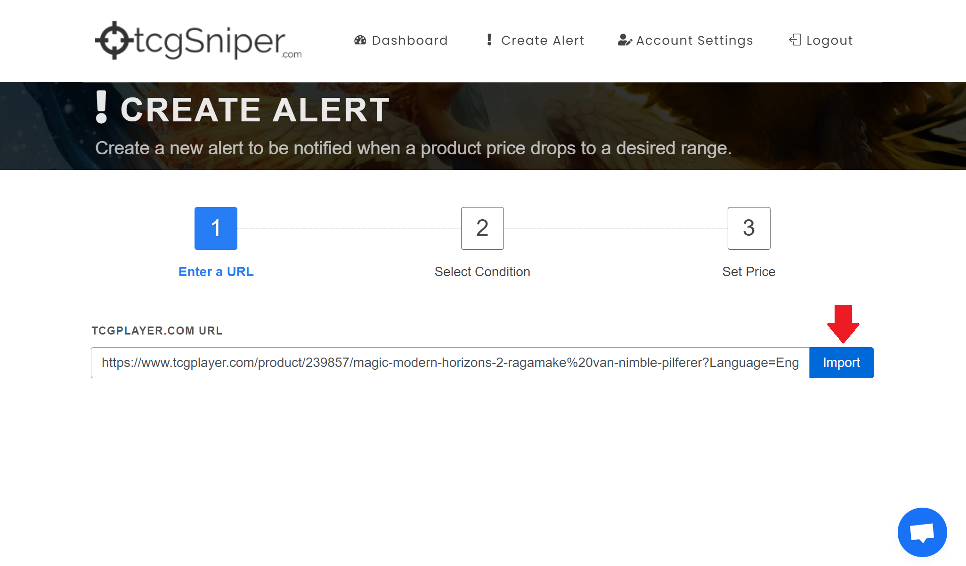Viewport: 966px width, 566px height.
Task: Click the blue Import button
Action: click(x=842, y=363)
